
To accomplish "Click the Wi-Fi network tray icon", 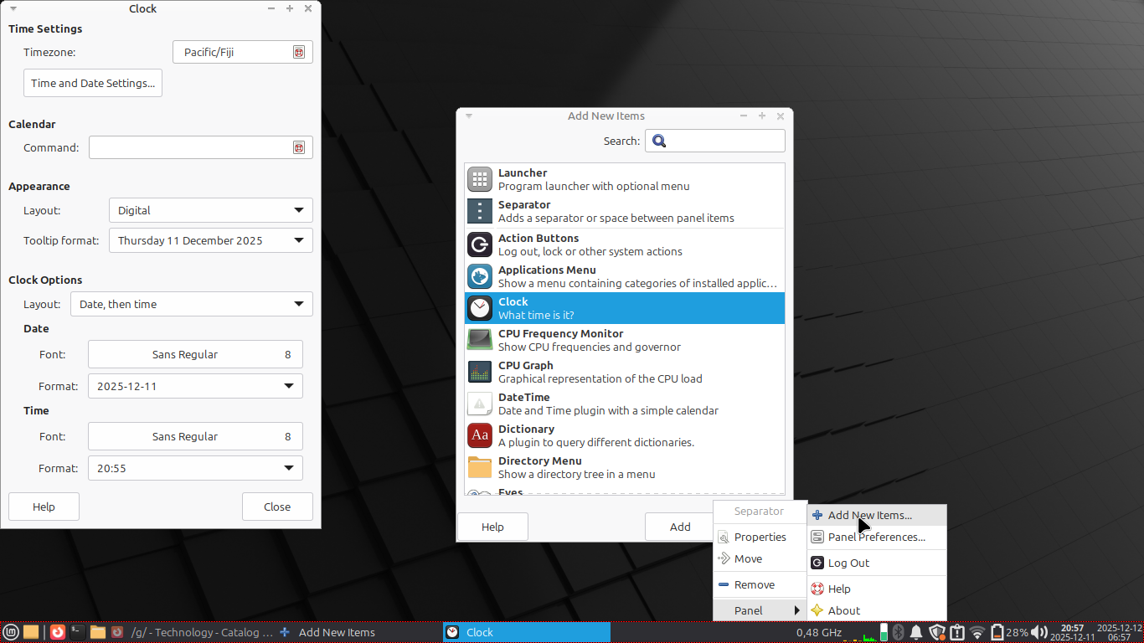I will (977, 632).
